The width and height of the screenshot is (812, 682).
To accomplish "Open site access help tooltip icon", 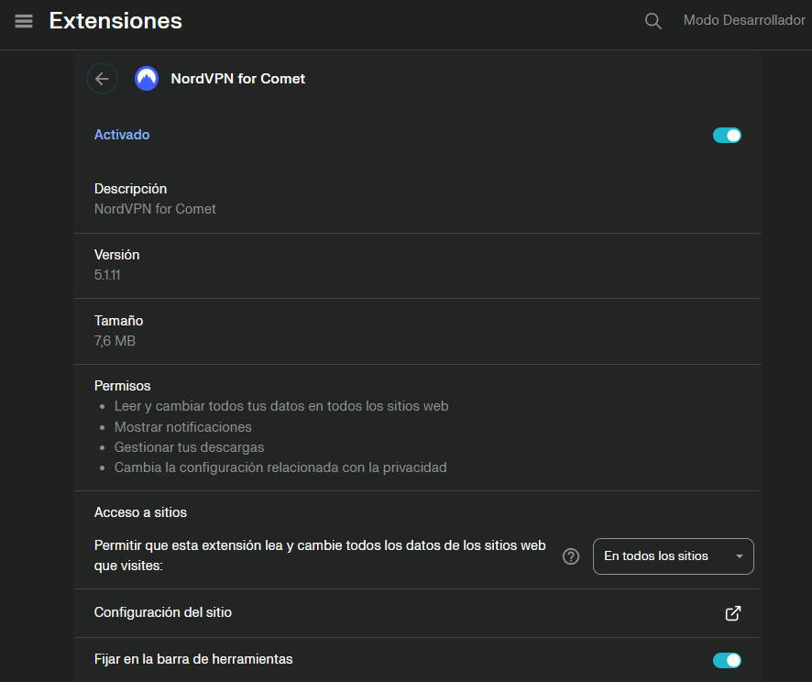I will click(x=571, y=556).
